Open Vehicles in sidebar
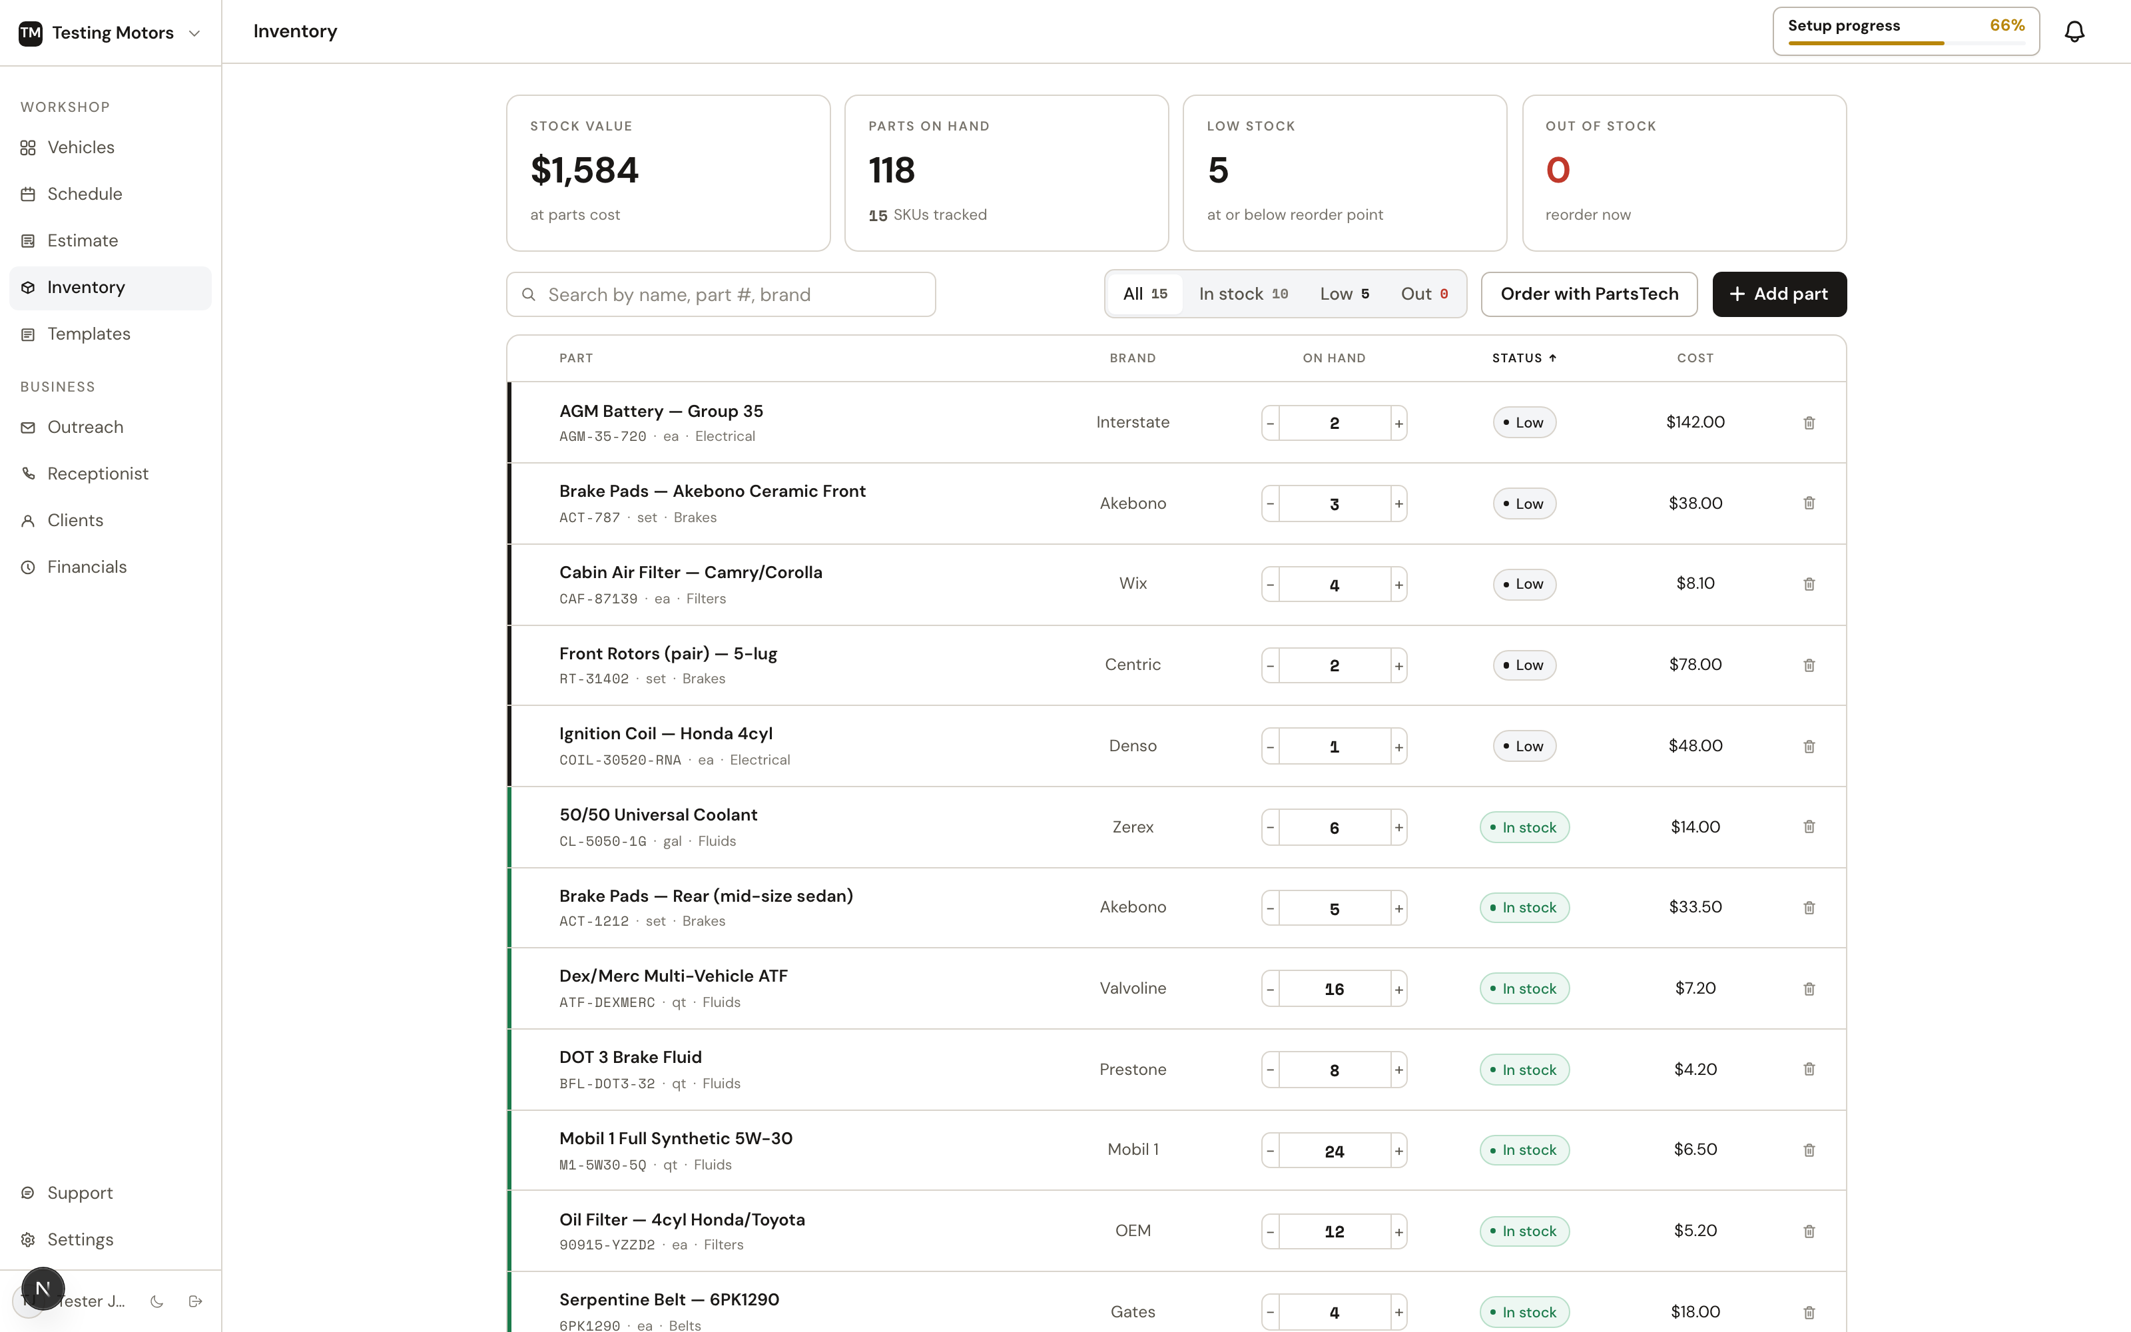The width and height of the screenshot is (2131, 1332). coord(110,147)
